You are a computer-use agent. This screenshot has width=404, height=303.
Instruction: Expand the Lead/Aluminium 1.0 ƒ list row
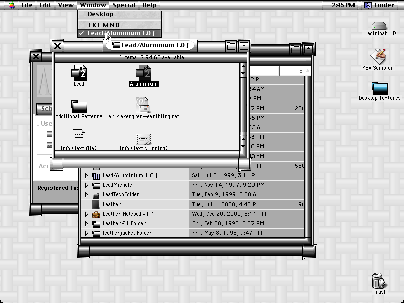86,176
